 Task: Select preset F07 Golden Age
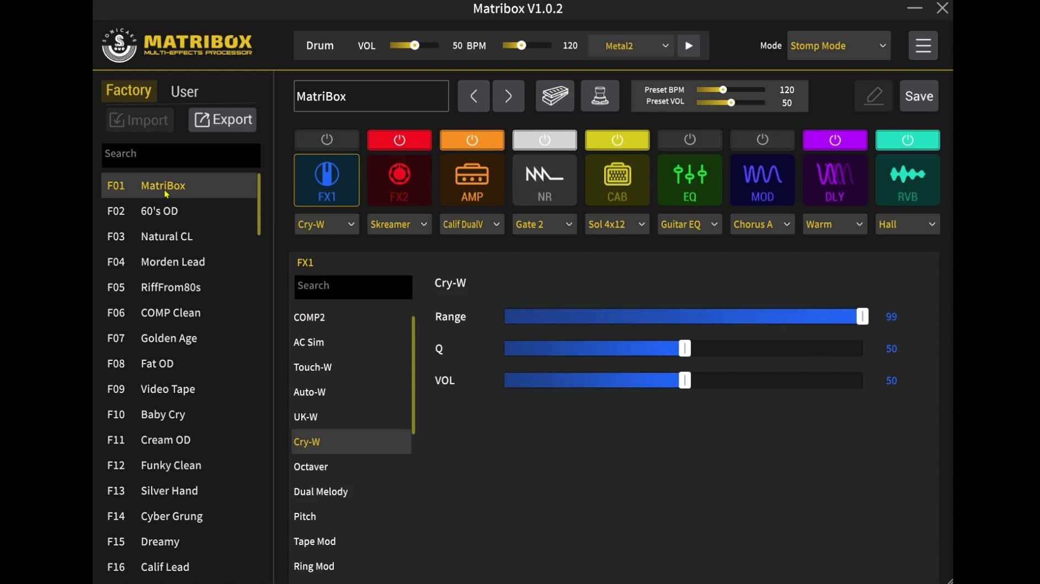coord(179,338)
